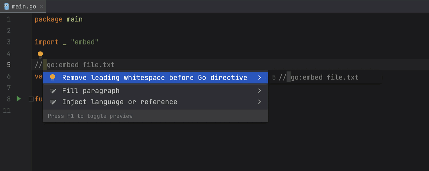Image resolution: width=429 pixels, height=171 pixels.
Task: Click the green run gutter arrow
Action: (x=19, y=99)
